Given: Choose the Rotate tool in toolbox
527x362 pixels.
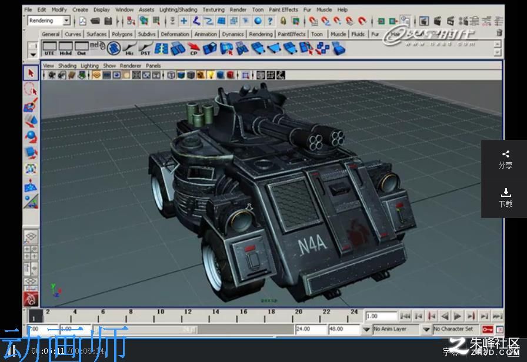Looking at the screenshot, I should [31, 137].
